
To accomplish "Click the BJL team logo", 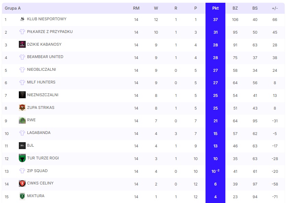I will coord(22,146).
